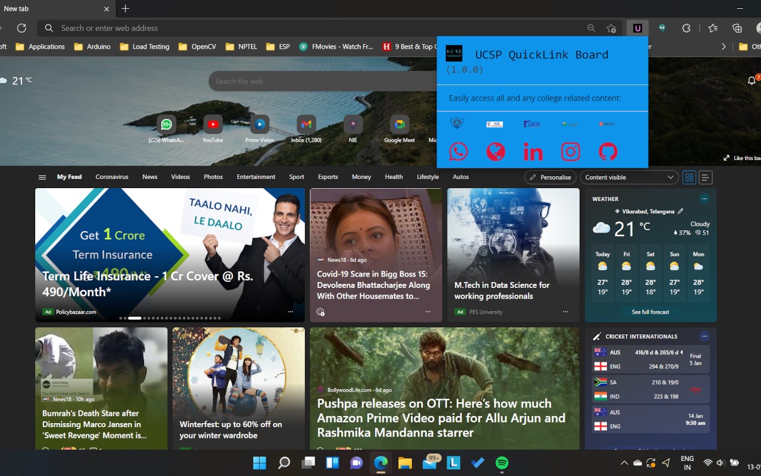Image resolution: width=761 pixels, height=476 pixels.
Task: Open the notifications bell icon
Action: (751, 81)
